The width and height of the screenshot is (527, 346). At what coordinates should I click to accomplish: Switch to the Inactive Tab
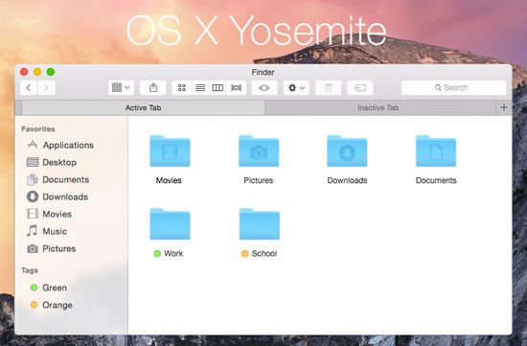coord(380,107)
